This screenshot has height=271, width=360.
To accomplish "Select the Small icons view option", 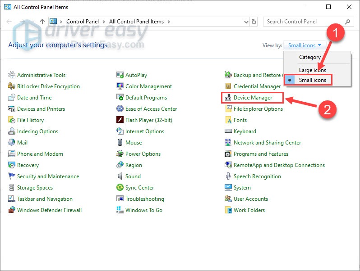I will point(311,80).
